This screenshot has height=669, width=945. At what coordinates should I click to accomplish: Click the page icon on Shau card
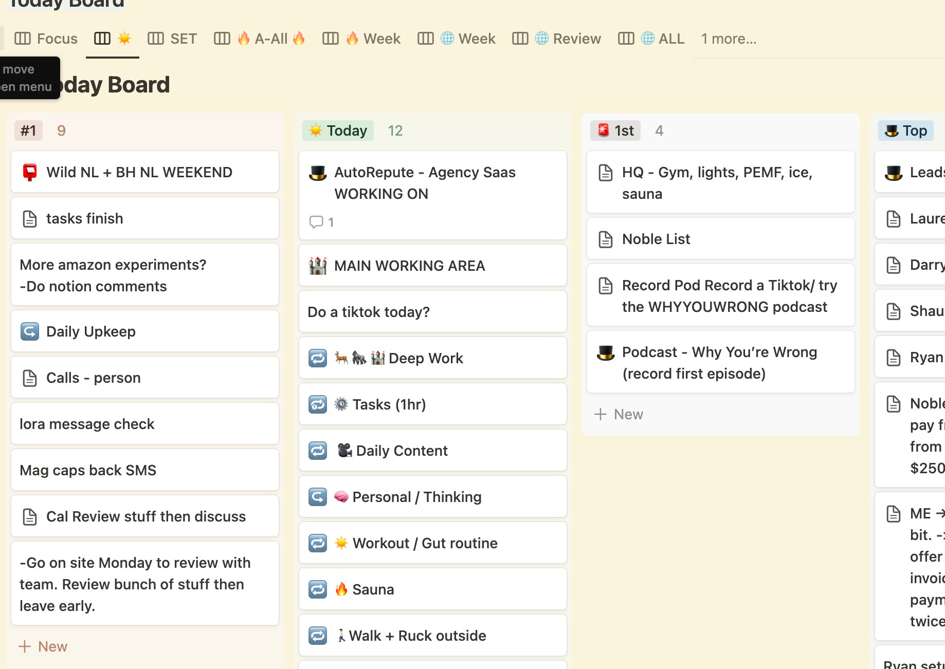pyautogui.click(x=894, y=311)
